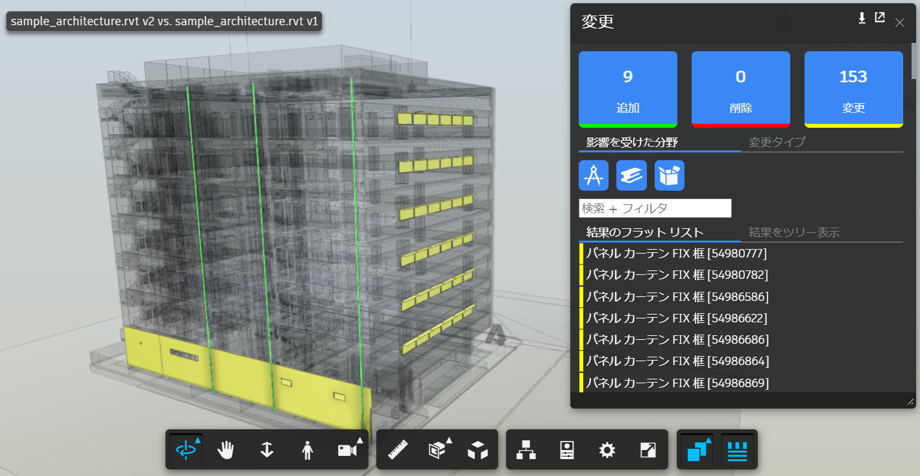The height and width of the screenshot is (476, 920).
Task: Toggle the 9 追加 added filter
Action: [x=628, y=89]
